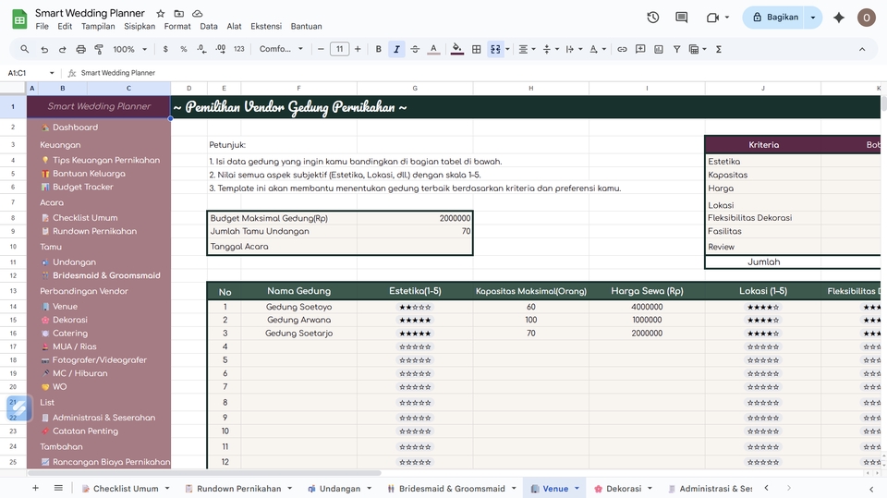
Task: Click the formula bar input
Action: coord(480,73)
